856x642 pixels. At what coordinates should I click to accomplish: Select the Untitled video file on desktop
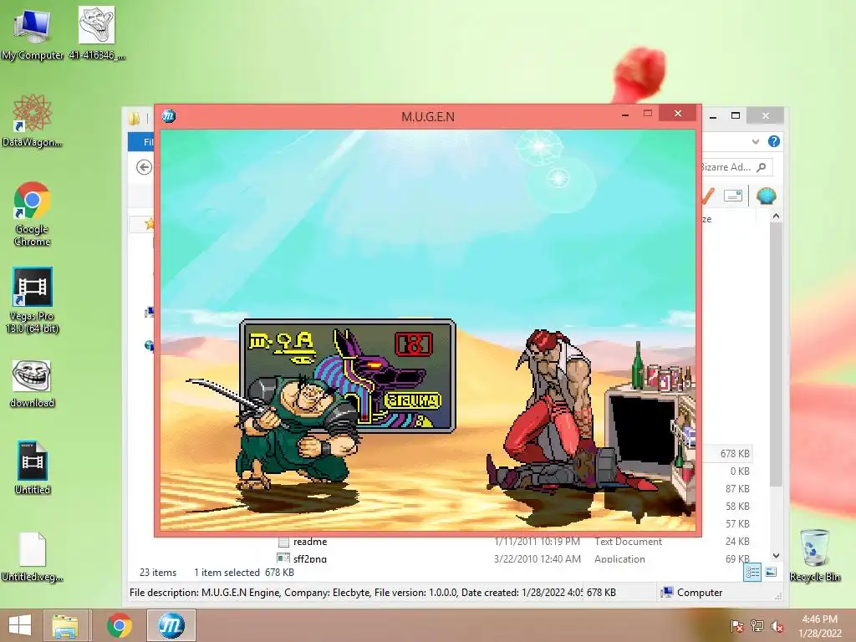pos(32,468)
